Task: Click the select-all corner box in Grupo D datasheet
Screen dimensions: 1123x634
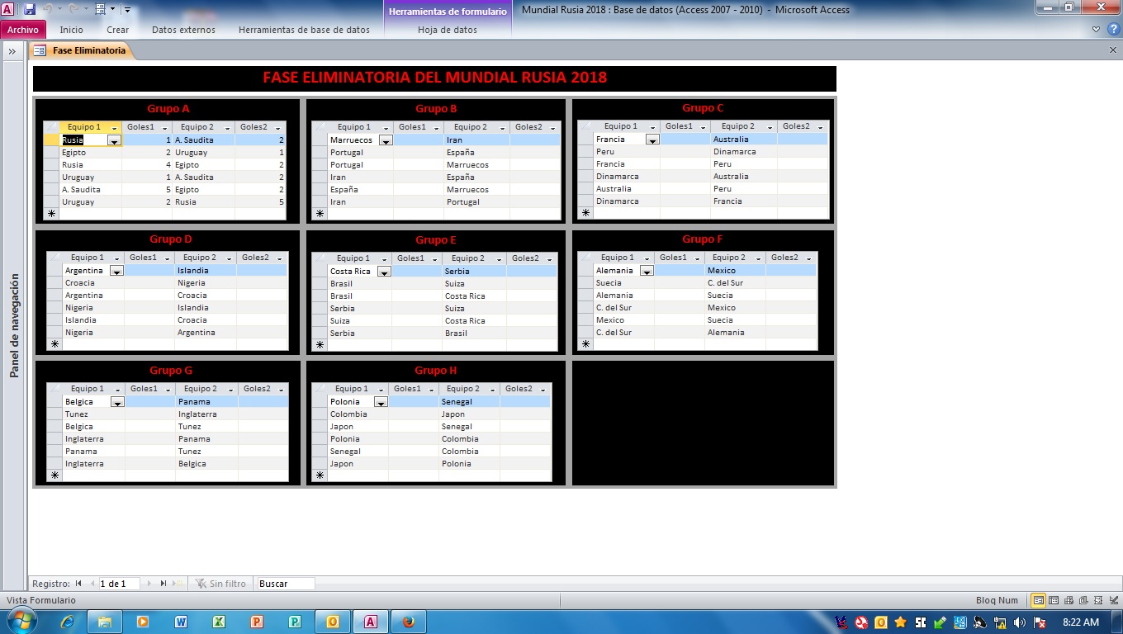Action: pyautogui.click(x=54, y=258)
